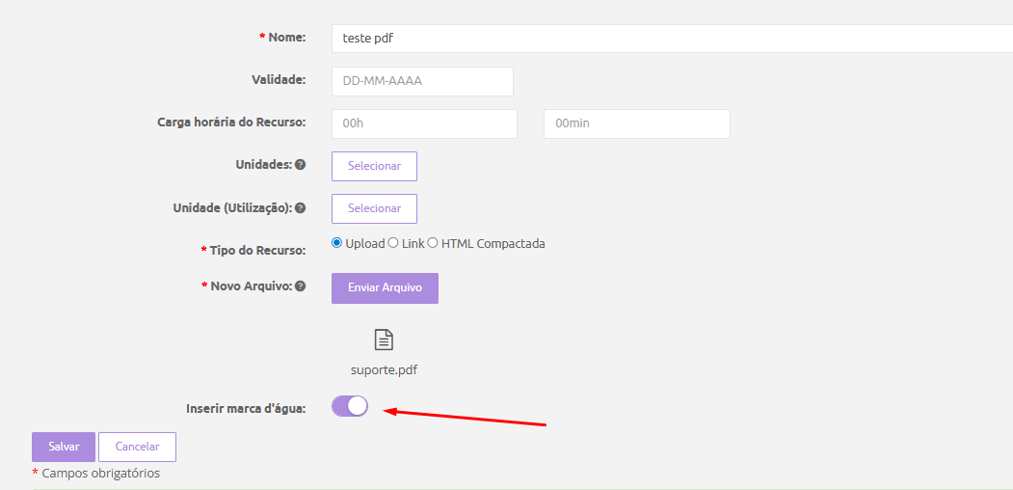Select the Link radio option

(x=393, y=243)
